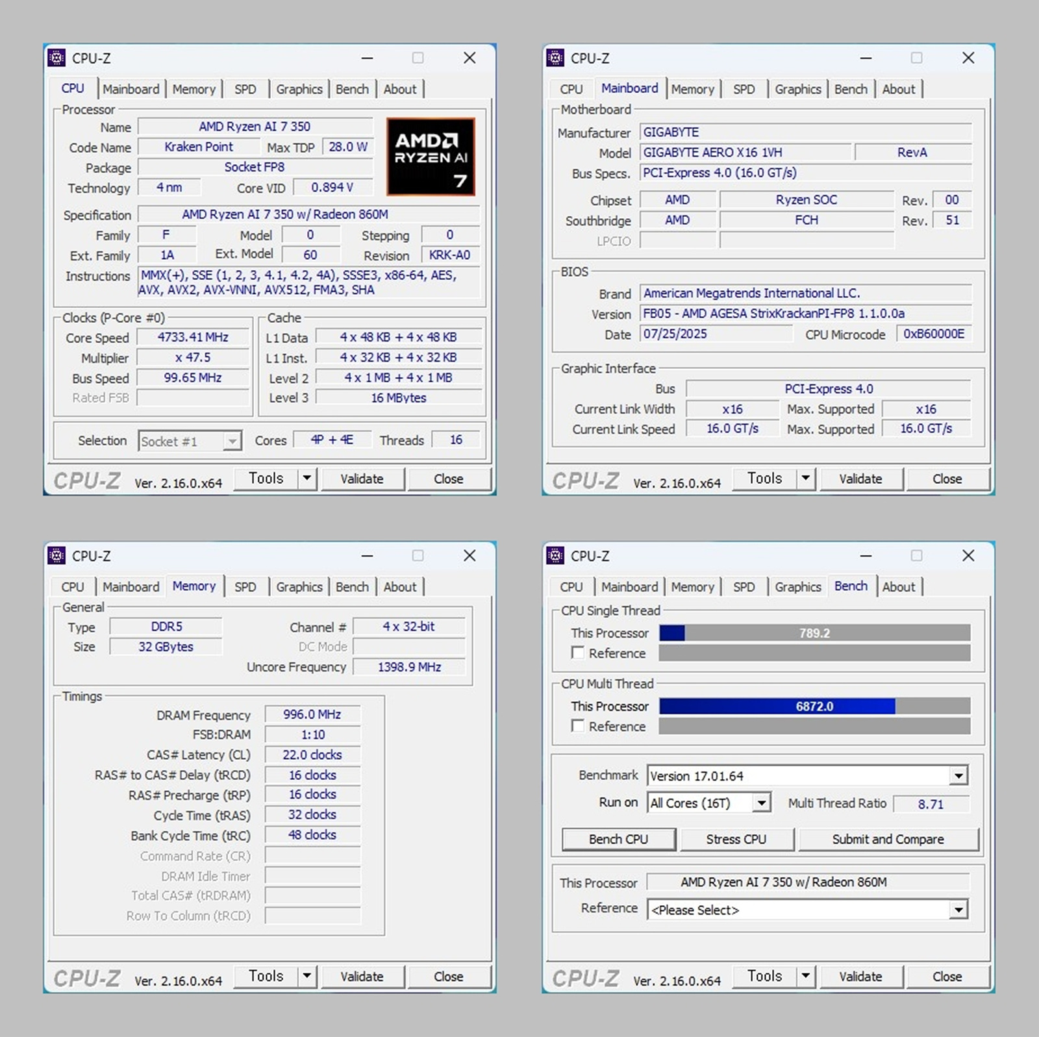Click the Uncore Frequency value 1398.9 MHz
Image resolution: width=1039 pixels, height=1037 pixels.
point(410,667)
